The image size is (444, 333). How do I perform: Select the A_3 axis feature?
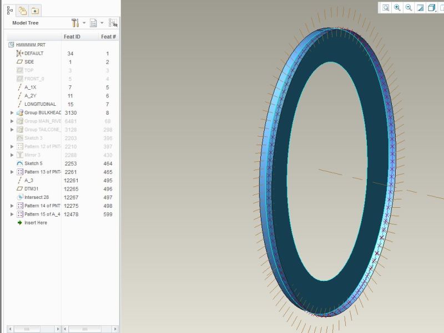point(28,180)
